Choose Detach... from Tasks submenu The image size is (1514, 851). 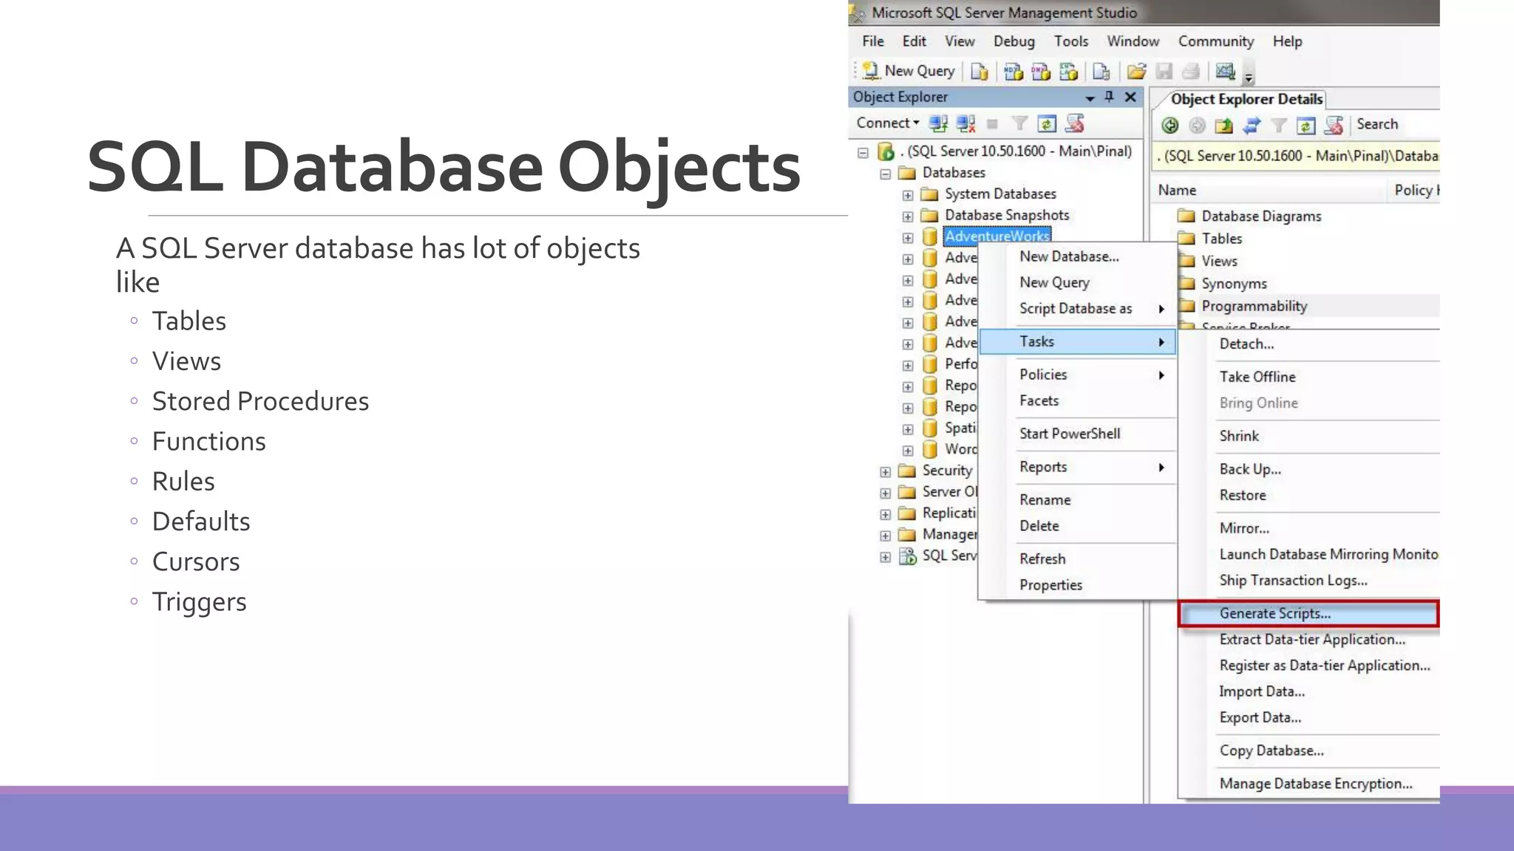pos(1309,344)
